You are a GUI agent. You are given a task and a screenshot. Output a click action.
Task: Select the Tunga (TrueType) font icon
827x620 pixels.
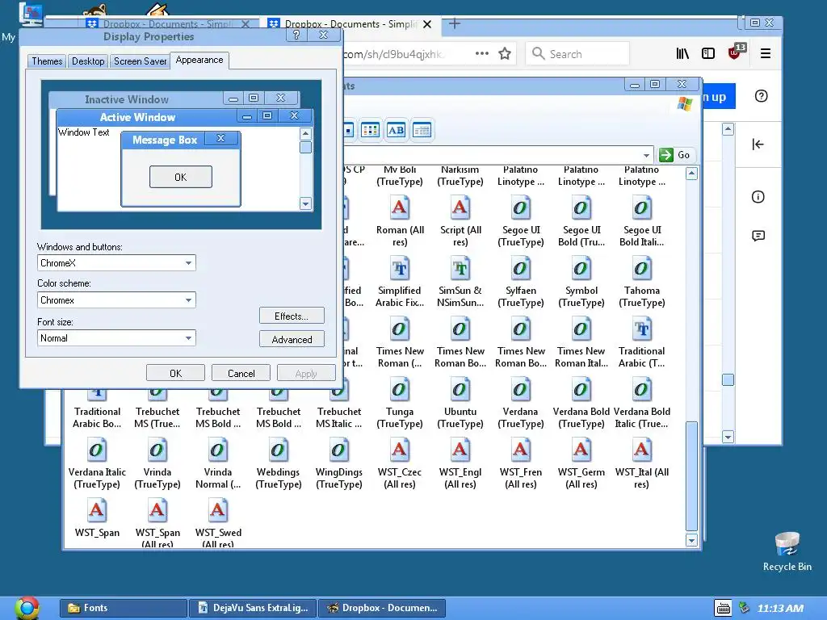point(399,390)
